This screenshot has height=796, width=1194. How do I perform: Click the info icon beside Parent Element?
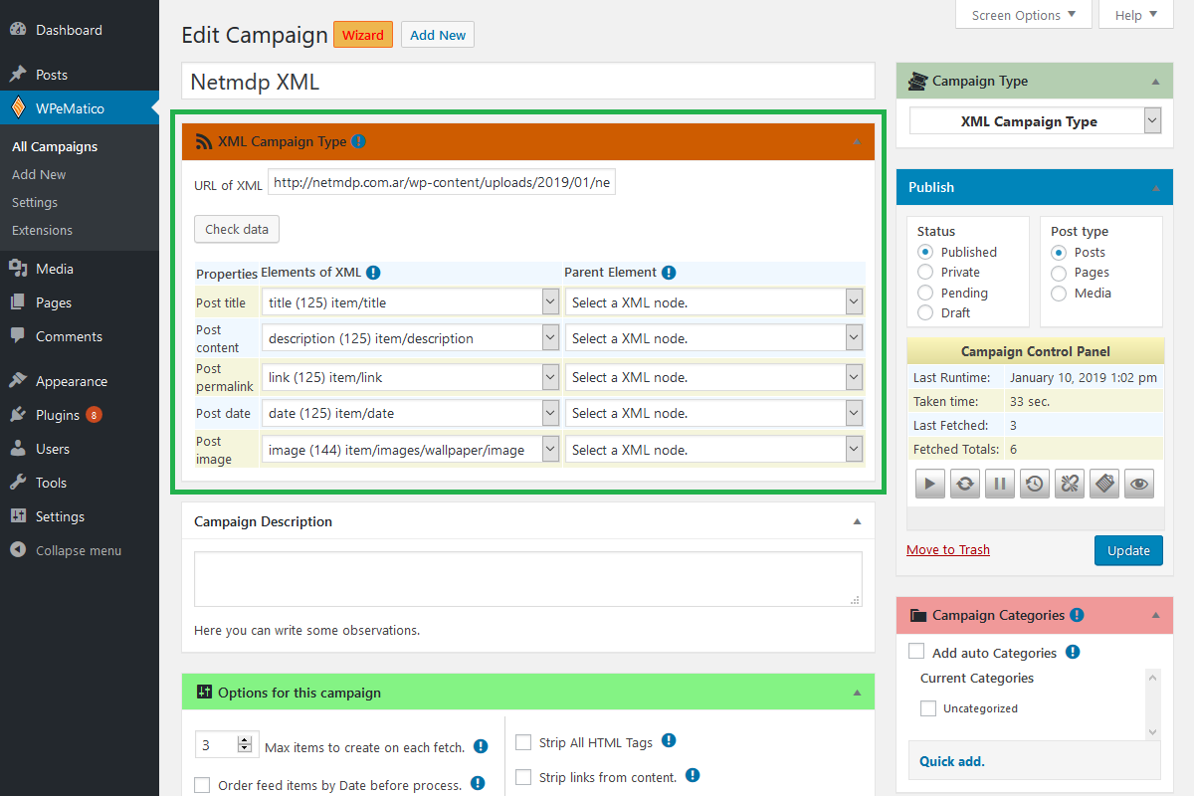point(669,272)
